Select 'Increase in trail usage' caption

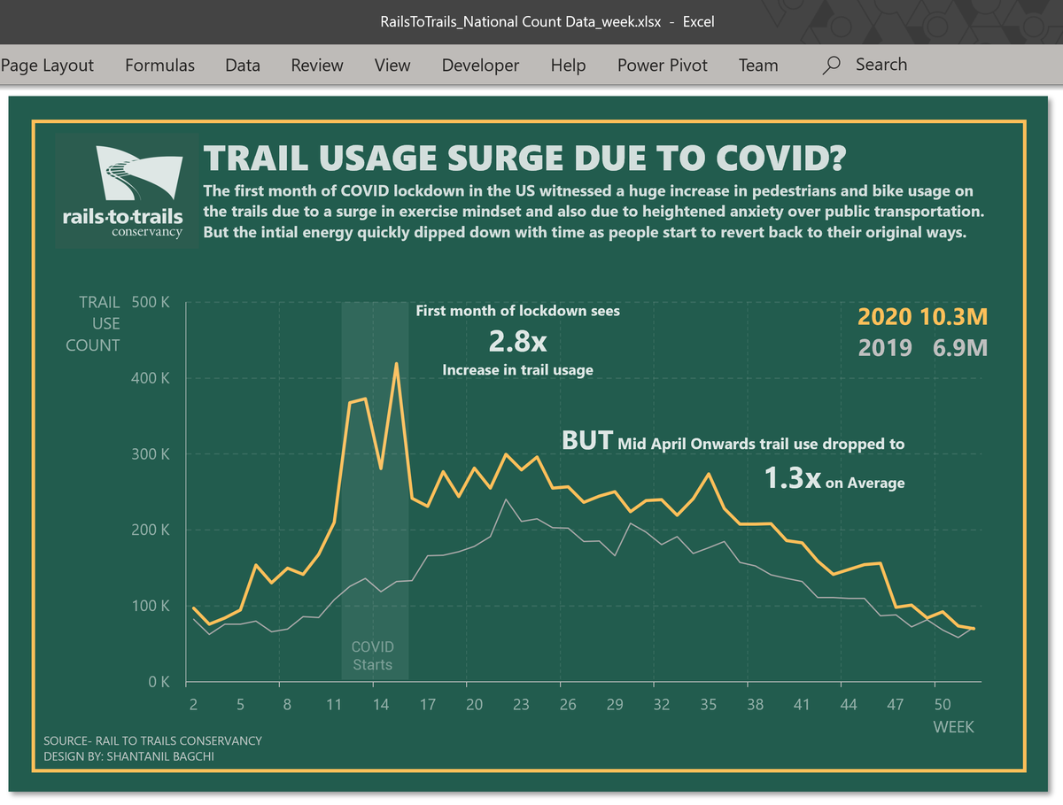pyautogui.click(x=518, y=370)
